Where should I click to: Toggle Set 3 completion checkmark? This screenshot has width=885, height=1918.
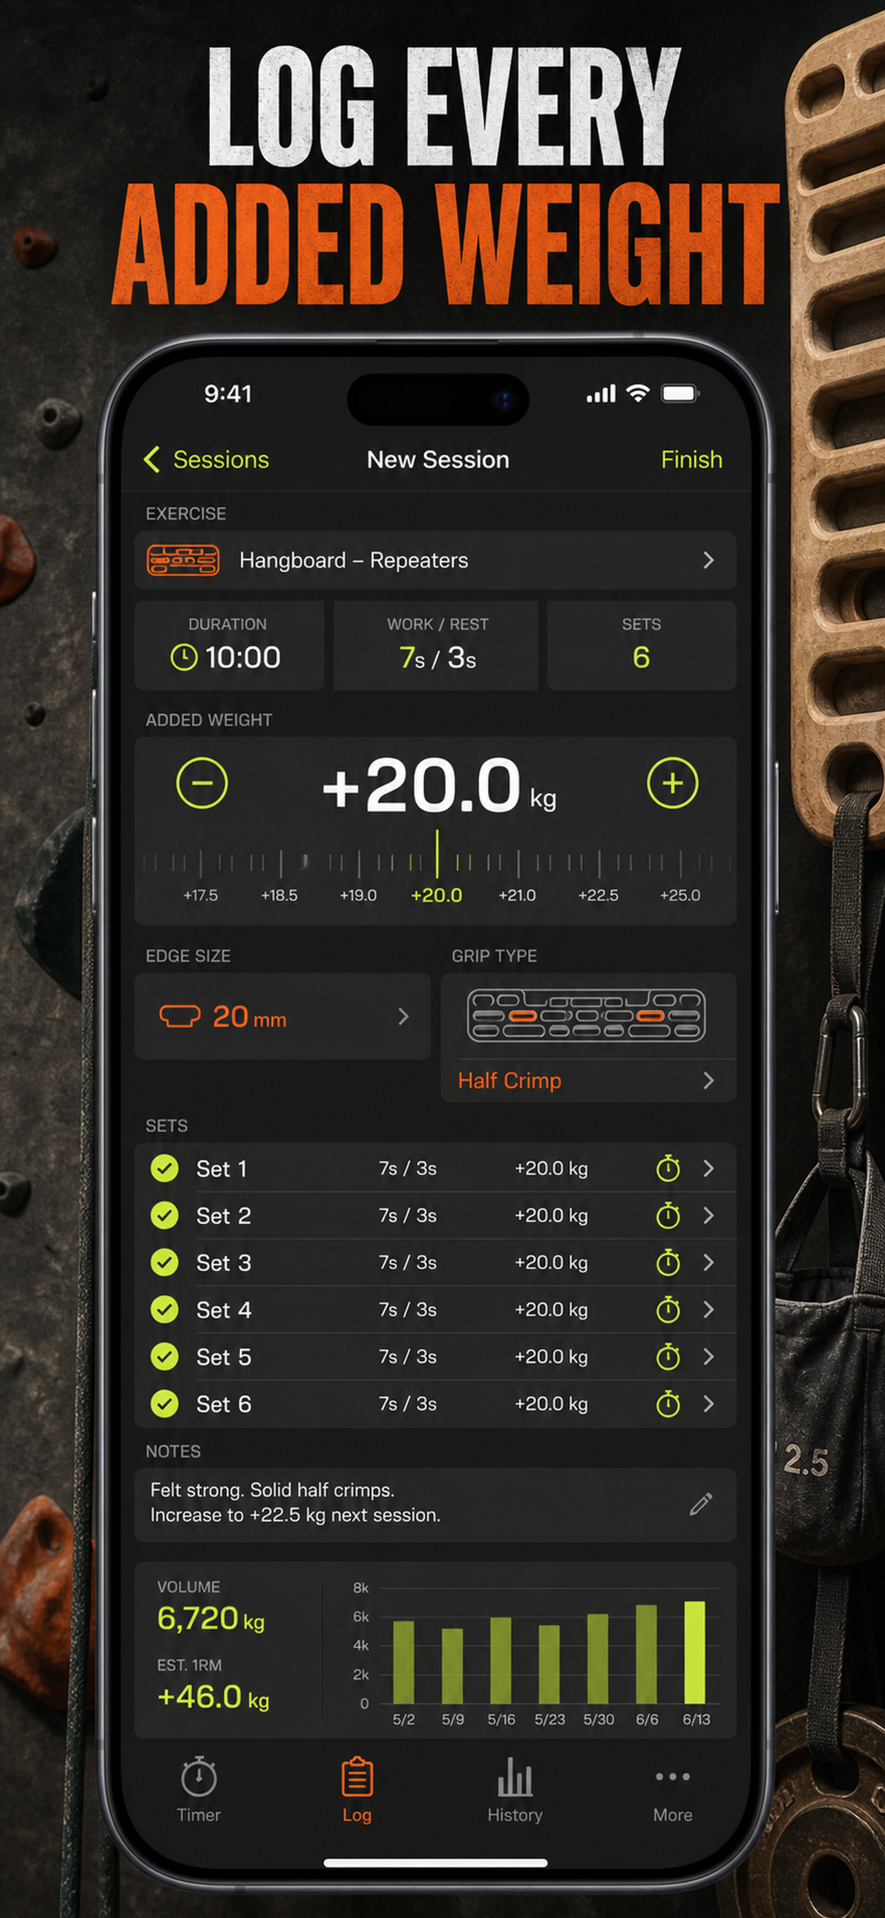tap(165, 1262)
